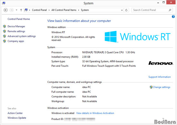Open the recent locations dropdown arrow
The image size is (177, 125).
click(x=16, y=10)
